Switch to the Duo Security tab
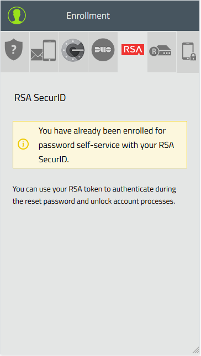Viewport: 201px width, 356px height. [x=103, y=52]
